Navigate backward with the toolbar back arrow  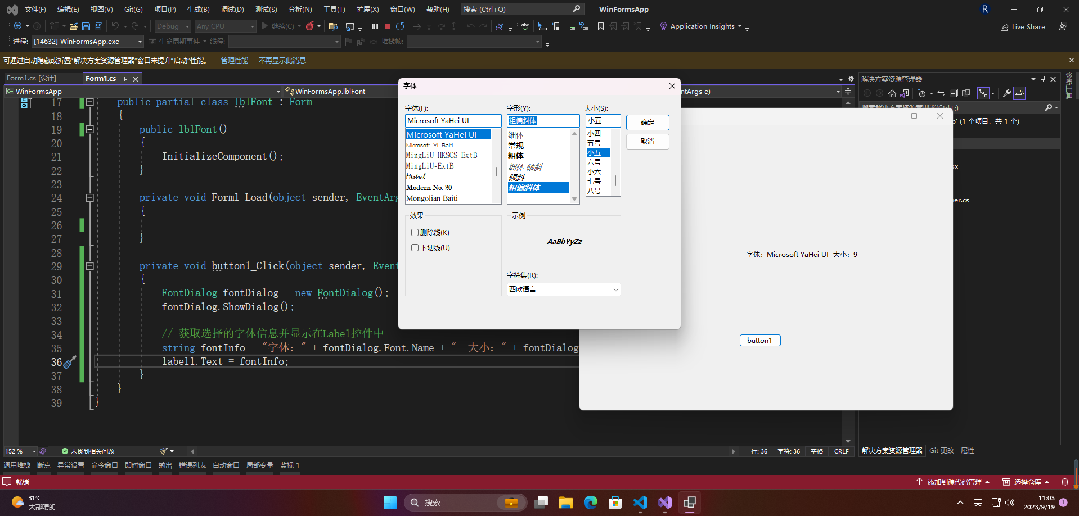(18, 26)
